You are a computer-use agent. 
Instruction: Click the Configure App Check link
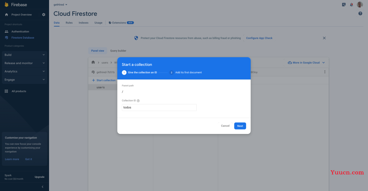point(259,38)
